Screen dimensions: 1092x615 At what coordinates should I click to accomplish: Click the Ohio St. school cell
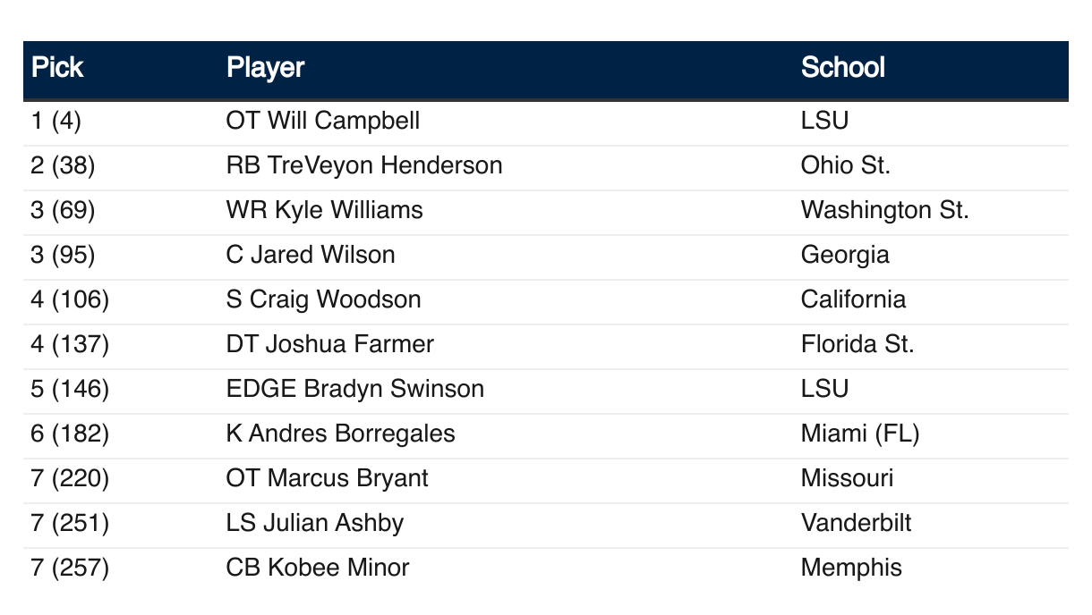(x=846, y=165)
